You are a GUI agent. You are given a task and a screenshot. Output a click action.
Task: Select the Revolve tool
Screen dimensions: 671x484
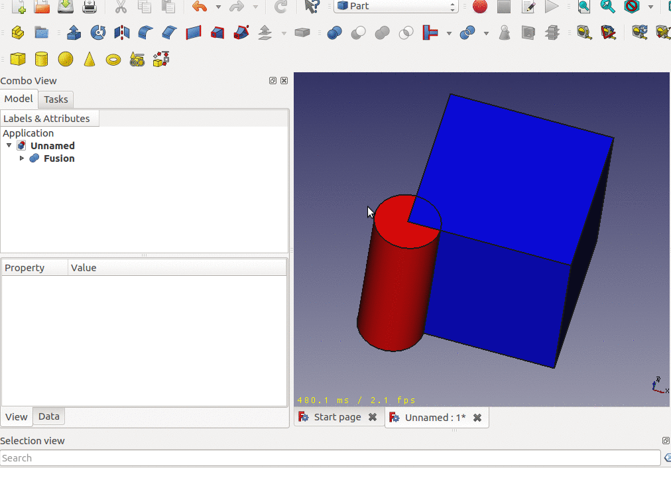click(x=98, y=32)
